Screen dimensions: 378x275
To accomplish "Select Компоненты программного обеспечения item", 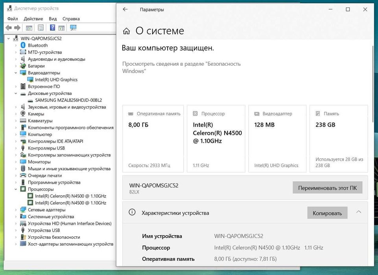I will 71,127.
